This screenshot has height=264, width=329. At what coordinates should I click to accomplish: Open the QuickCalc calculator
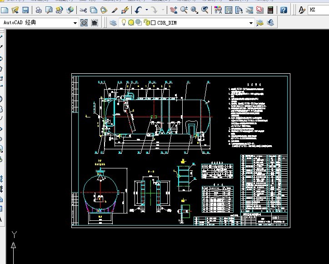(271, 10)
